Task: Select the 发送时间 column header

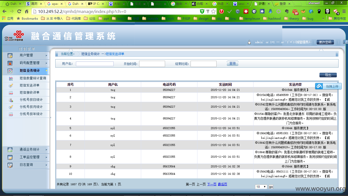Action: (x=225, y=84)
